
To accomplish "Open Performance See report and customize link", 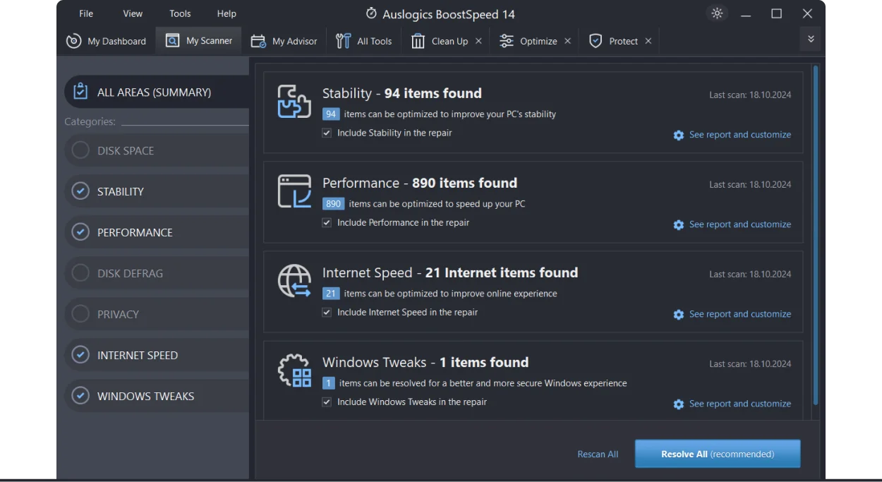I will point(740,224).
